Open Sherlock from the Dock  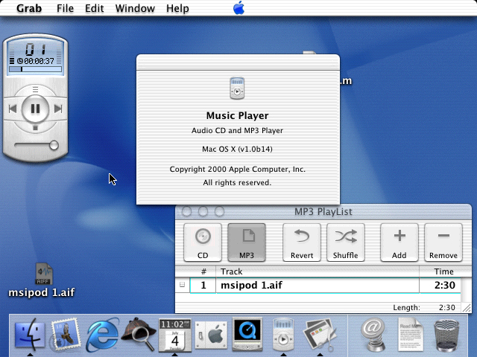tap(139, 334)
